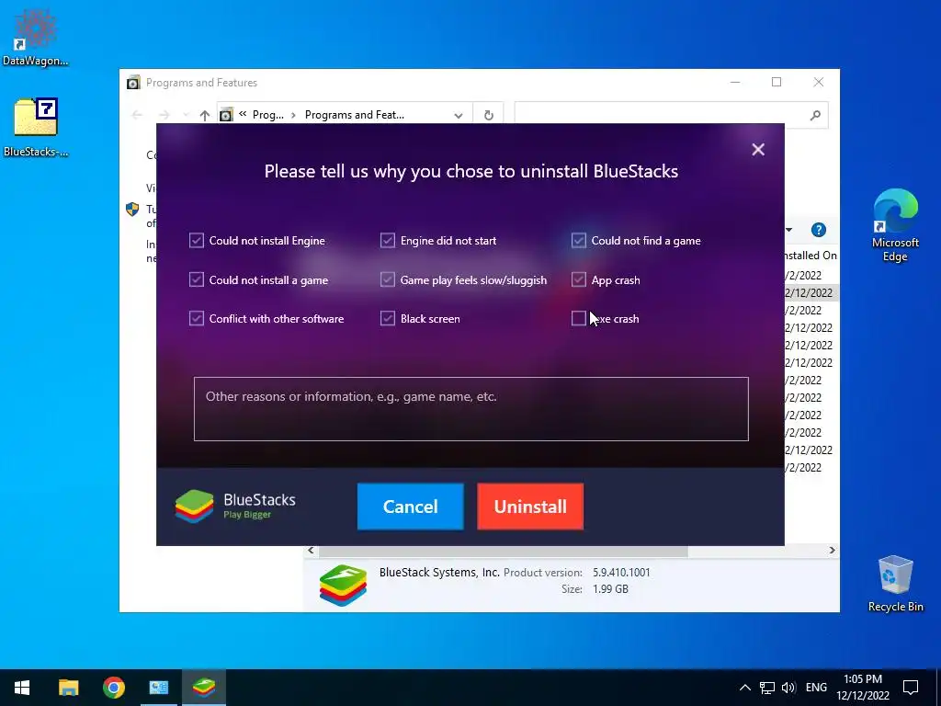Click the Cancel button in BlueStacks dialog
The width and height of the screenshot is (941, 706).
(x=411, y=507)
